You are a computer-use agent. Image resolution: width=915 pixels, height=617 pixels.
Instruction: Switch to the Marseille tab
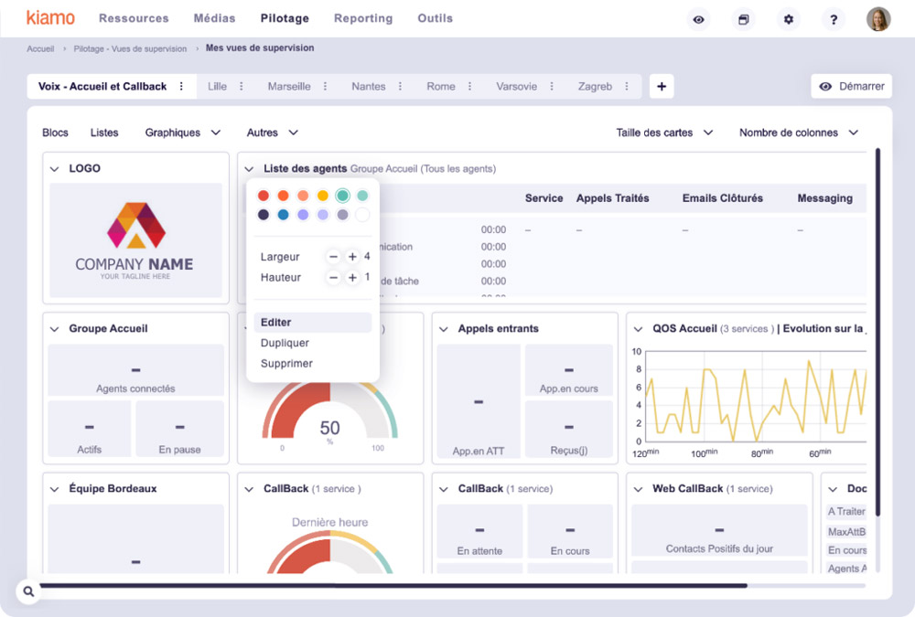[289, 87]
